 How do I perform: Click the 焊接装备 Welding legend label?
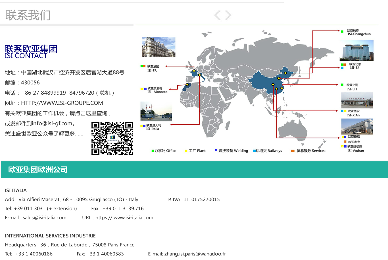(x=233, y=151)
